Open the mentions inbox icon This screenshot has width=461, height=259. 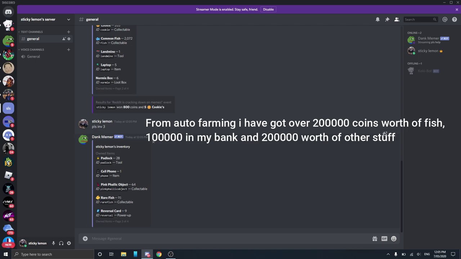(x=445, y=19)
